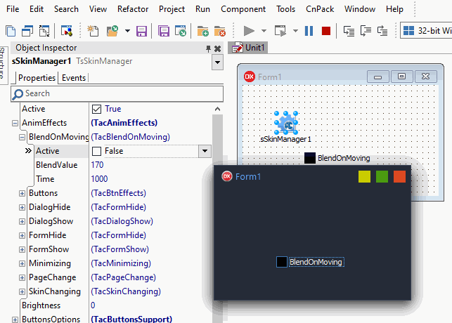452x323 pixels.
Task: Click the New Items document icon
Action: 11,31
